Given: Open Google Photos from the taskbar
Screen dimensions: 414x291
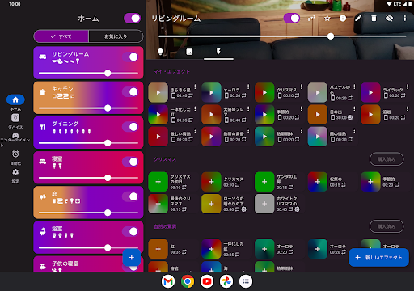Looking at the screenshot, I should click(226, 281).
